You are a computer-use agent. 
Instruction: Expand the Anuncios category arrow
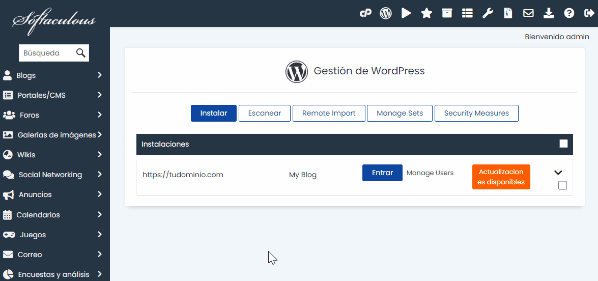(x=100, y=194)
